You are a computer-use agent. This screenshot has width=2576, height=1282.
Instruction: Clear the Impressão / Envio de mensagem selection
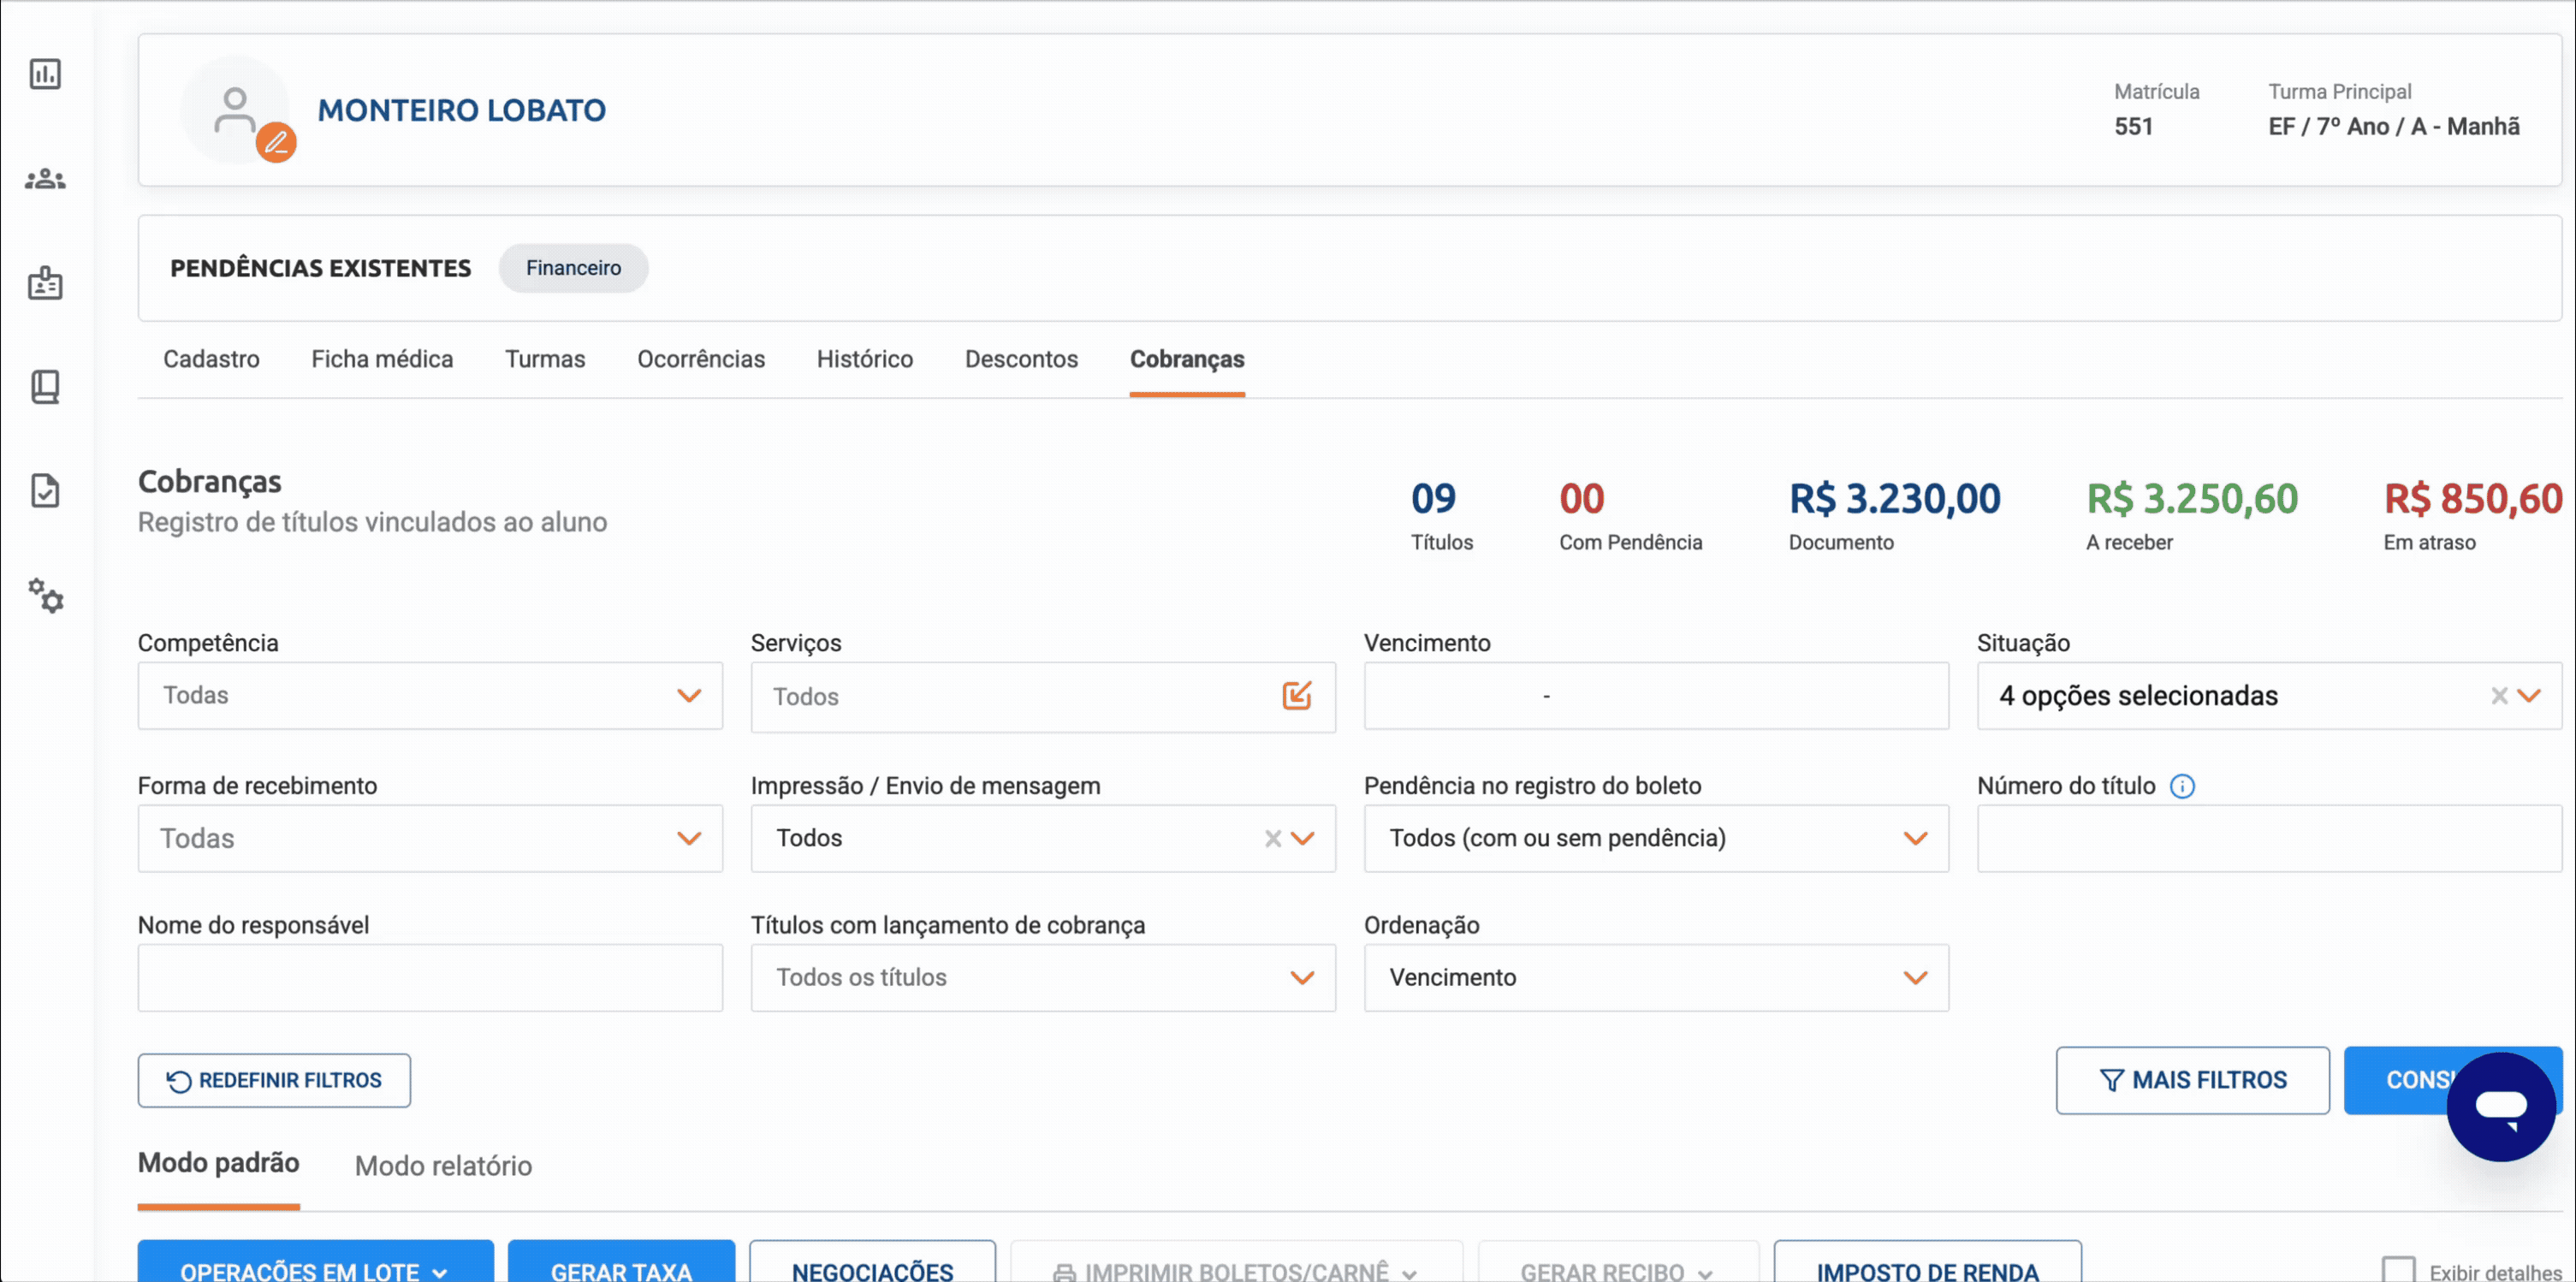point(1273,838)
